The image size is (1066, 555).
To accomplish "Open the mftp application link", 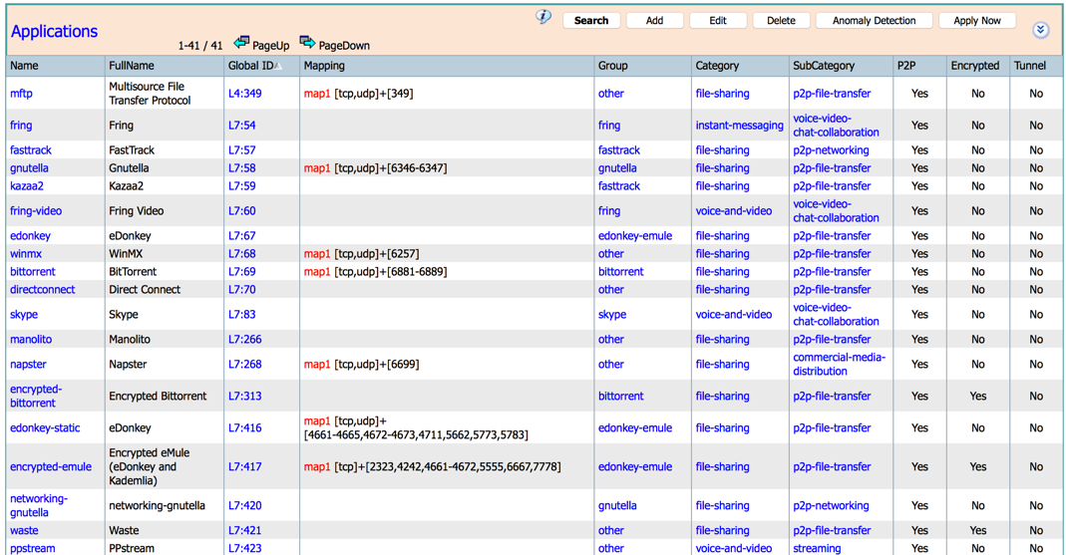I will [x=21, y=94].
